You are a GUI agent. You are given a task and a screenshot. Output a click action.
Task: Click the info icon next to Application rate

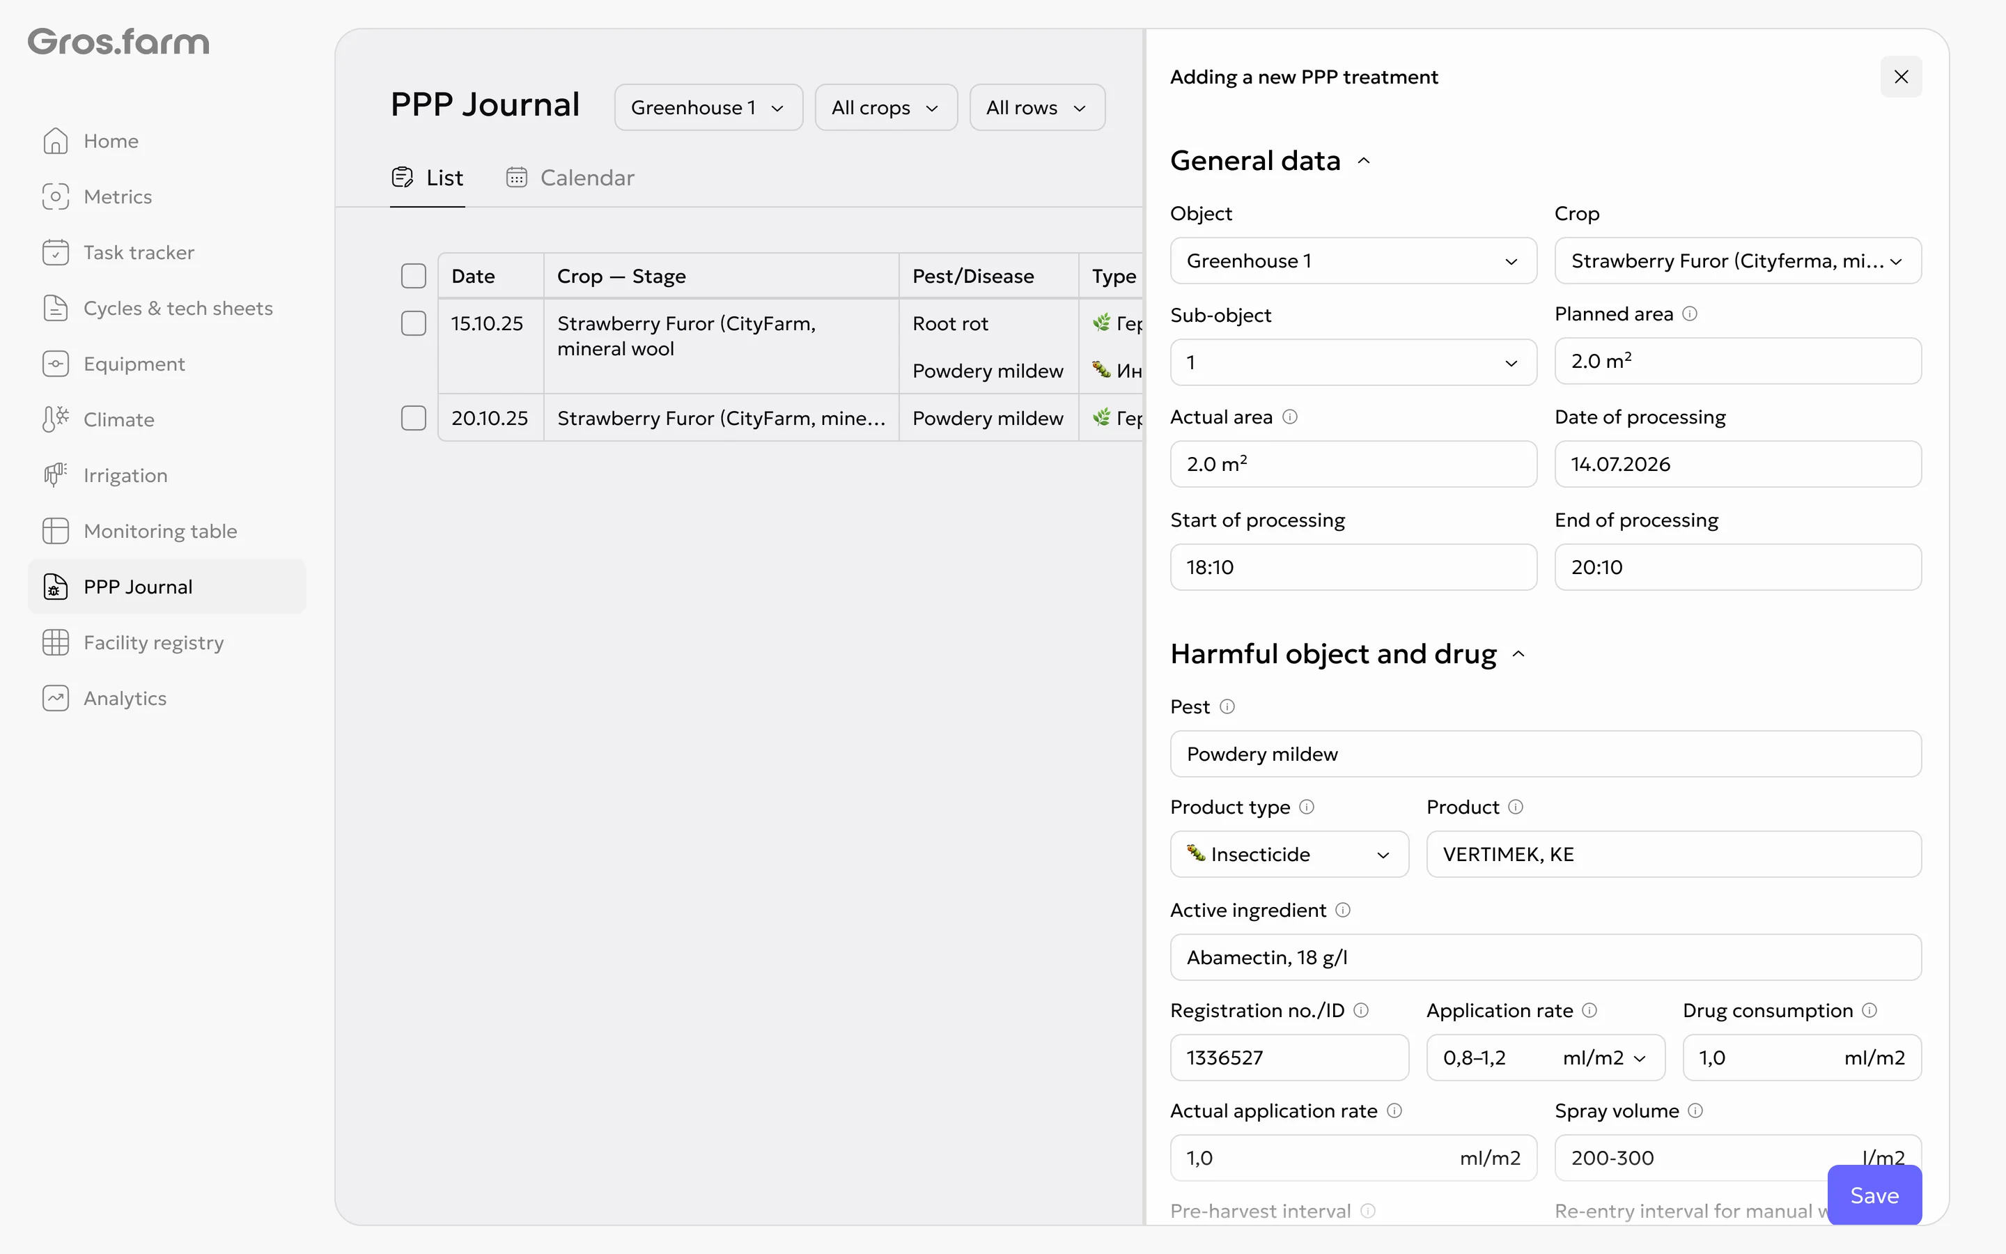pyautogui.click(x=1589, y=1010)
